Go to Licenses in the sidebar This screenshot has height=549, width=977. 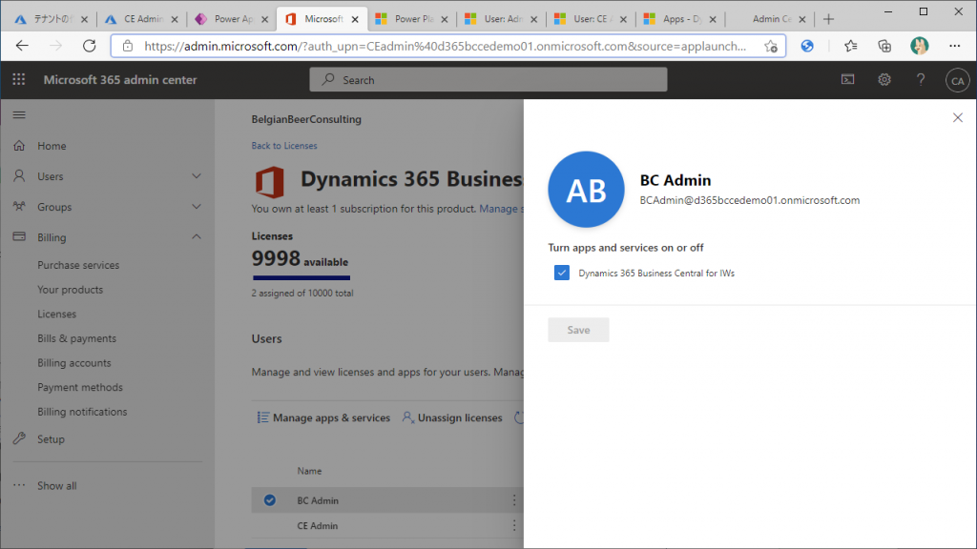coord(56,314)
